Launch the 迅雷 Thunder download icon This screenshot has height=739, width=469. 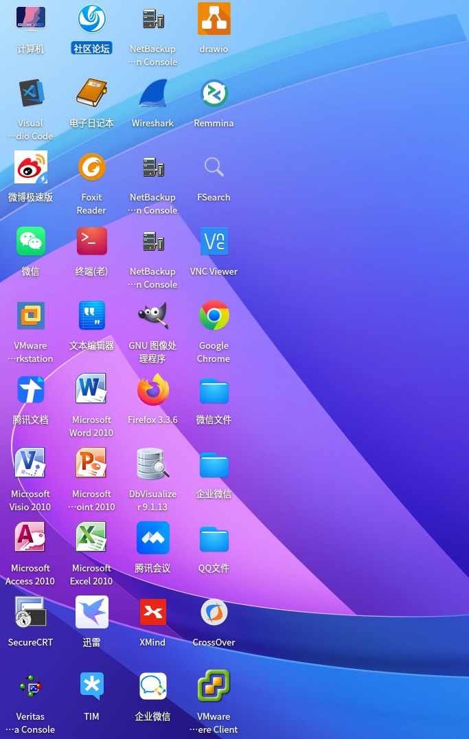pyautogui.click(x=91, y=612)
